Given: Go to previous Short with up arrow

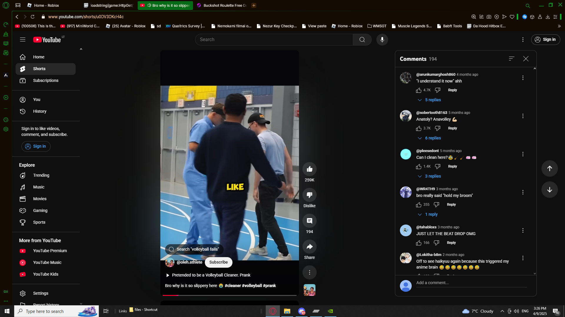Looking at the screenshot, I should coord(549,168).
